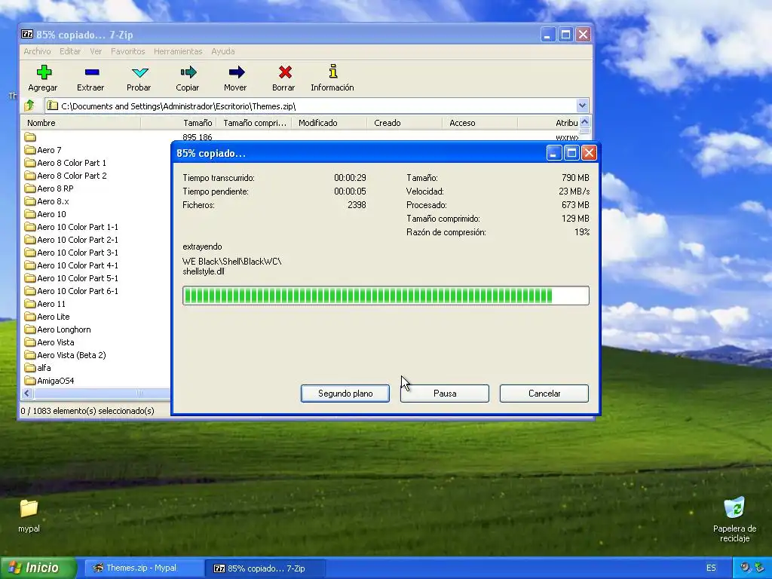
Task: Go up one folder level icon
Action: point(29,106)
